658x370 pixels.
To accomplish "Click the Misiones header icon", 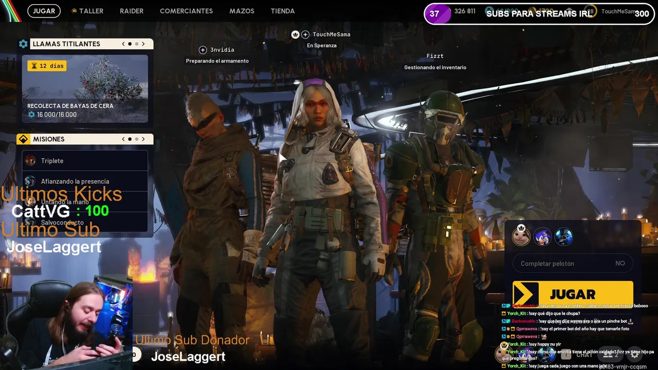I will [23, 139].
